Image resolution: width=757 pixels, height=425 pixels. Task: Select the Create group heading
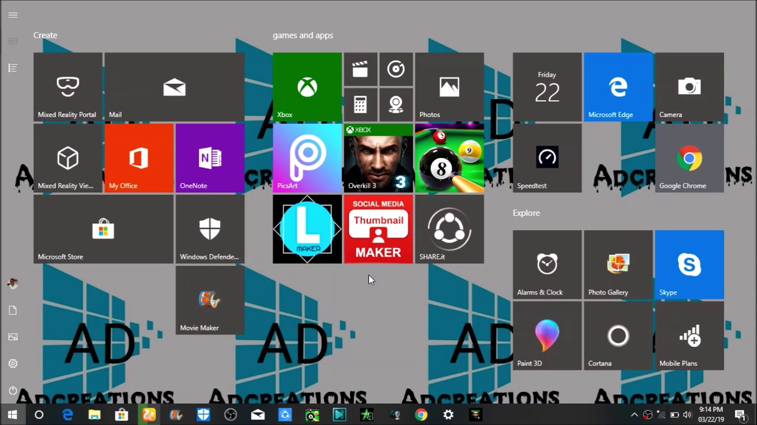click(46, 35)
